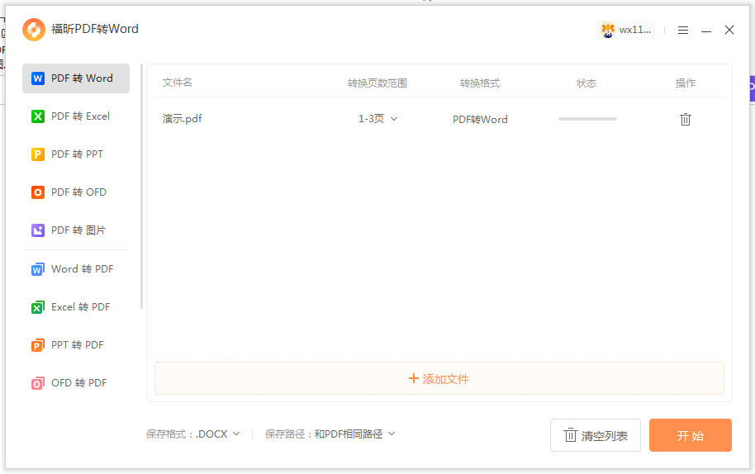755x474 pixels.
Task: Click the 清空列表 button
Action: [595, 435]
